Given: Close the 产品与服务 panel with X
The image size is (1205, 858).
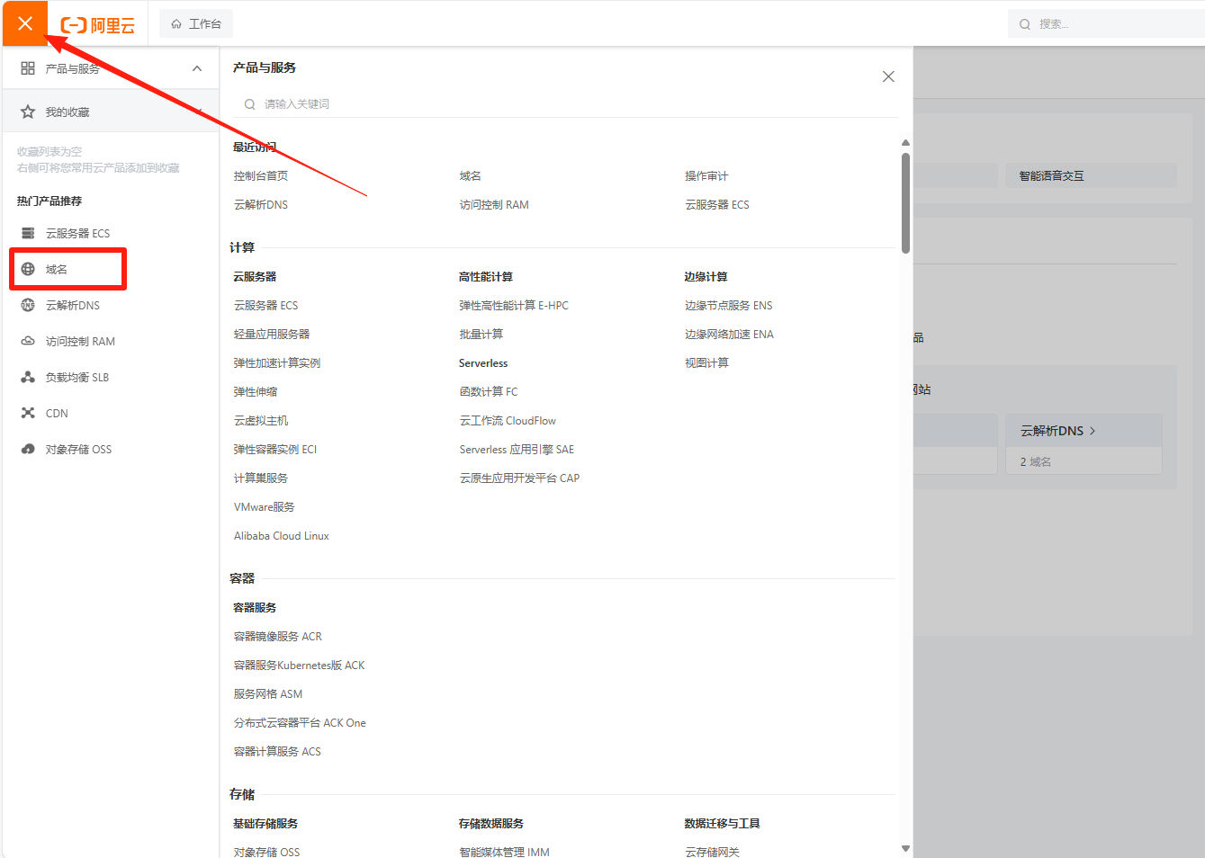Looking at the screenshot, I should point(888,76).
